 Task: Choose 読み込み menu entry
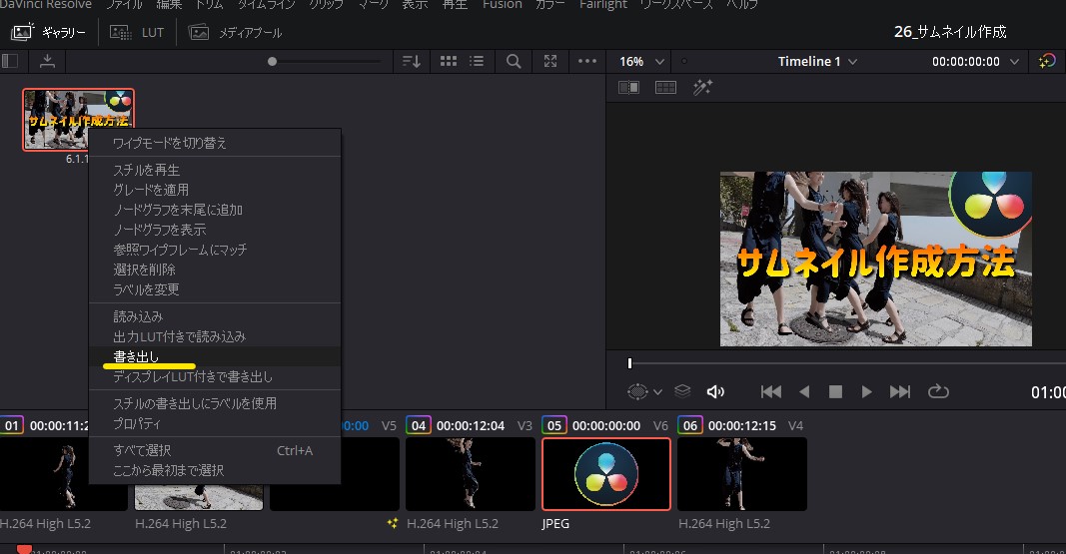215,316
